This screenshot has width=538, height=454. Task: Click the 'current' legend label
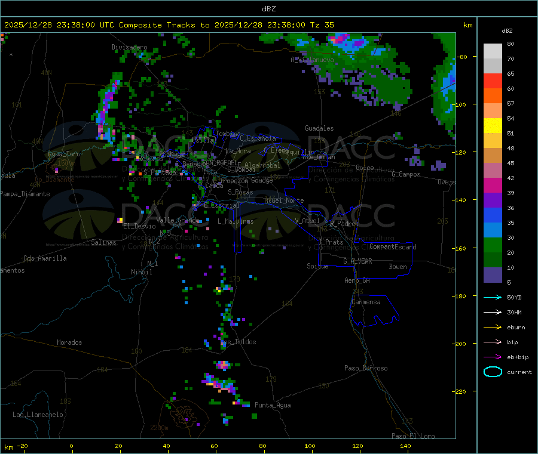[x=519, y=372]
